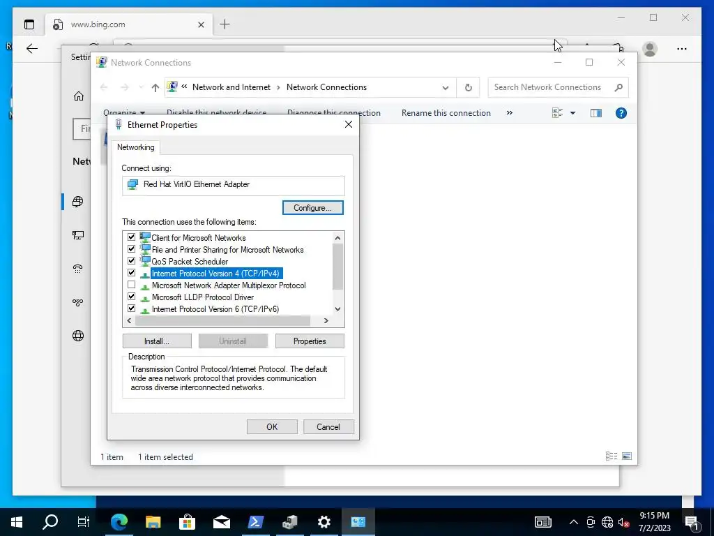Uncheck QoS Packet Scheduler checkbox
Image resolution: width=714 pixels, height=536 pixels.
(131, 261)
